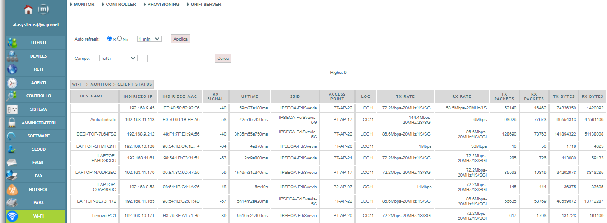Click MAC address B8:76:3F:A4:71:B5

[181, 216]
